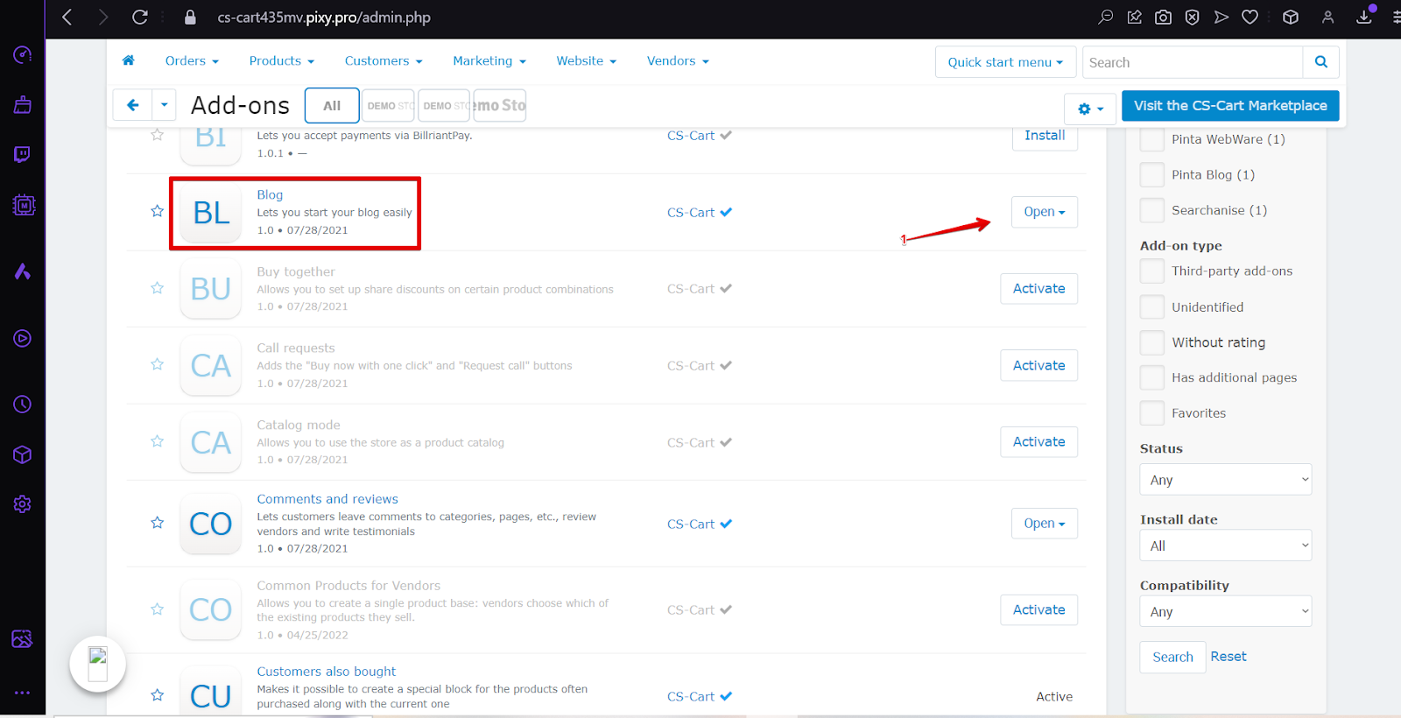This screenshot has height=718, width=1401.
Task: Click the zoom-out magnifier icon in browser toolbar
Action: tap(1106, 17)
